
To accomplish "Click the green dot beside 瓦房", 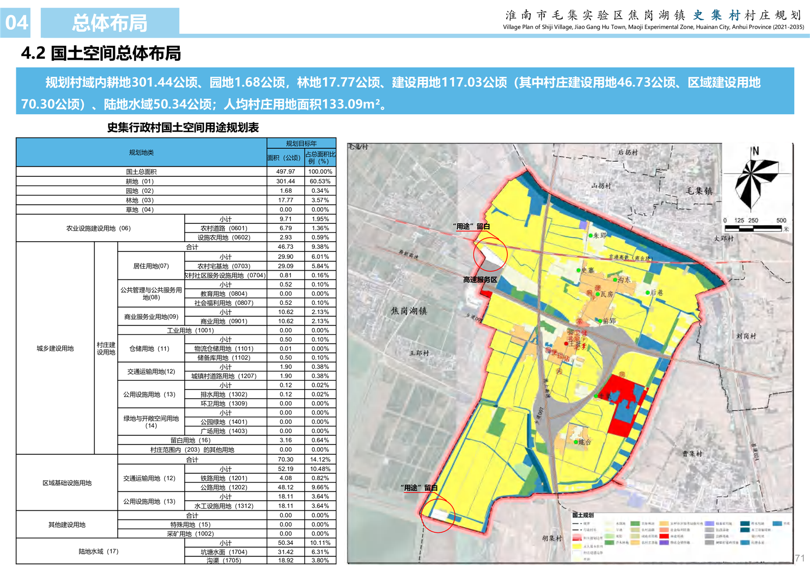I will 598,294.
